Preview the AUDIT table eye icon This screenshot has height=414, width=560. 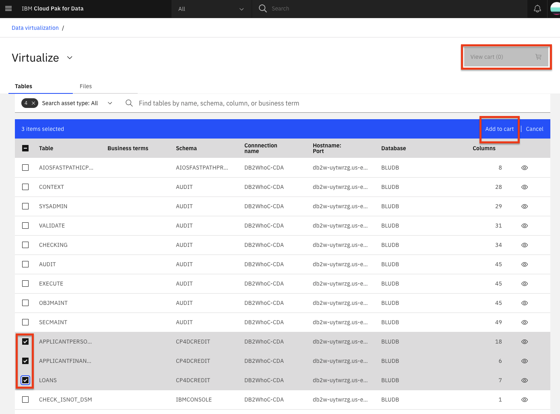525,264
